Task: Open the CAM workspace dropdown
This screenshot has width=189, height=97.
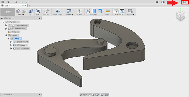Action: point(8,12)
